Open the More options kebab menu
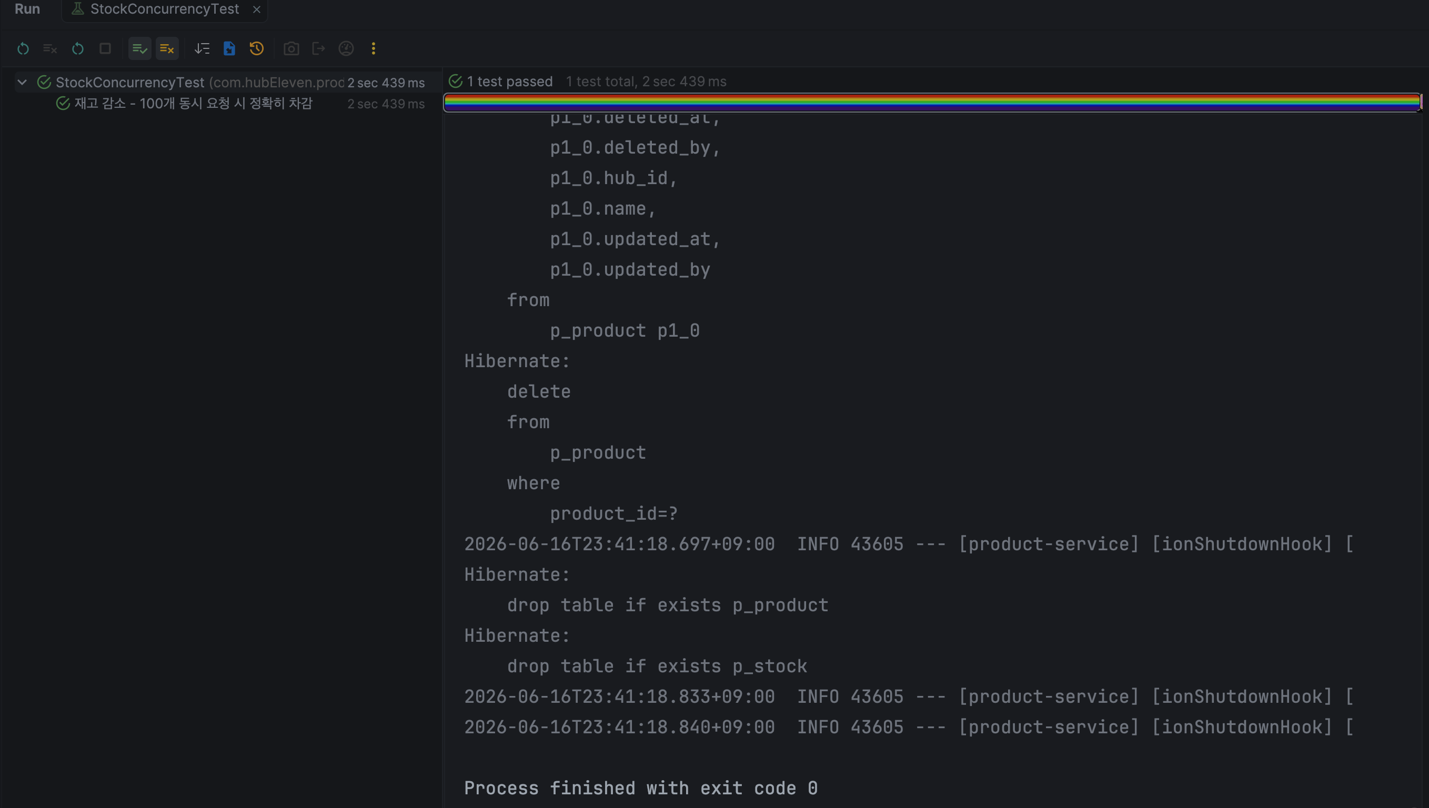The image size is (1429, 808). (x=374, y=49)
